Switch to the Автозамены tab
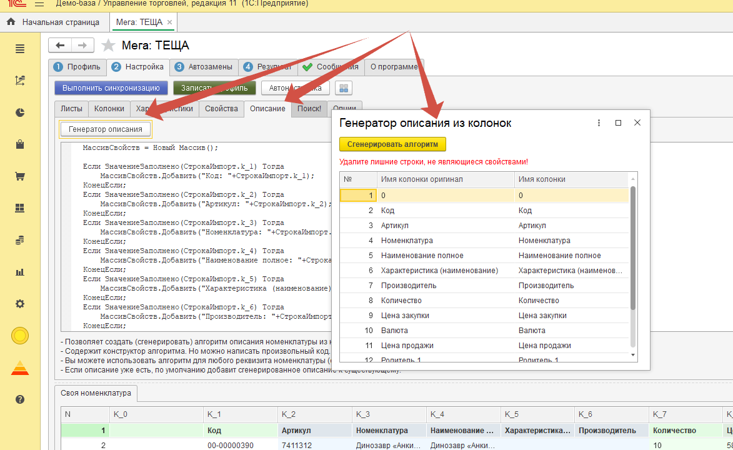733x450 pixels. pyautogui.click(x=204, y=67)
